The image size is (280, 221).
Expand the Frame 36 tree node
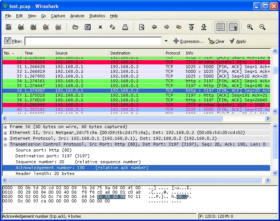(x=5, y=127)
